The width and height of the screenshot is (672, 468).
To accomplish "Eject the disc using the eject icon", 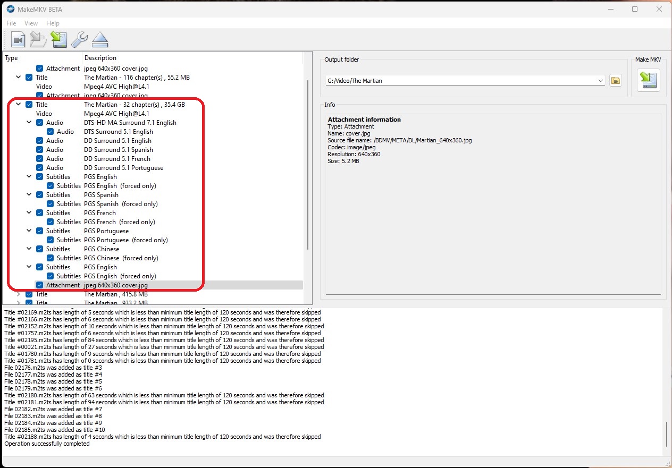I will (x=100, y=39).
